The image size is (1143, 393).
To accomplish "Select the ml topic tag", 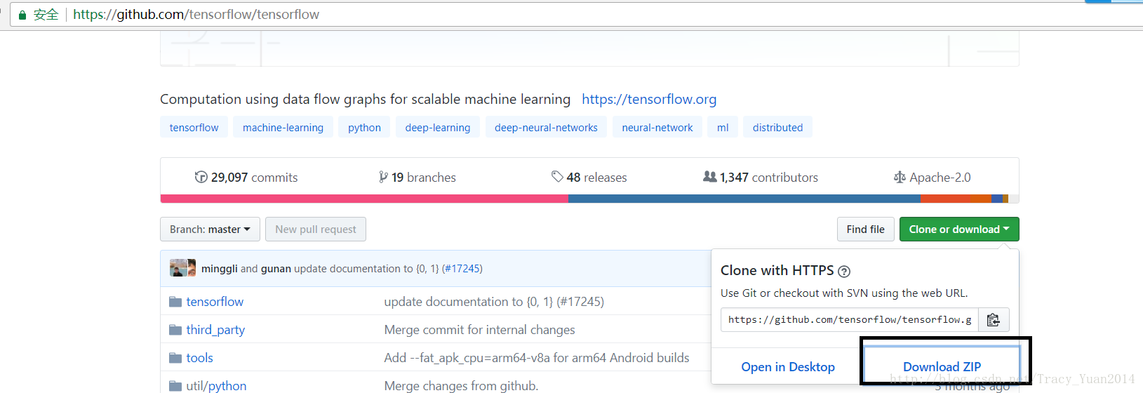I will [723, 128].
